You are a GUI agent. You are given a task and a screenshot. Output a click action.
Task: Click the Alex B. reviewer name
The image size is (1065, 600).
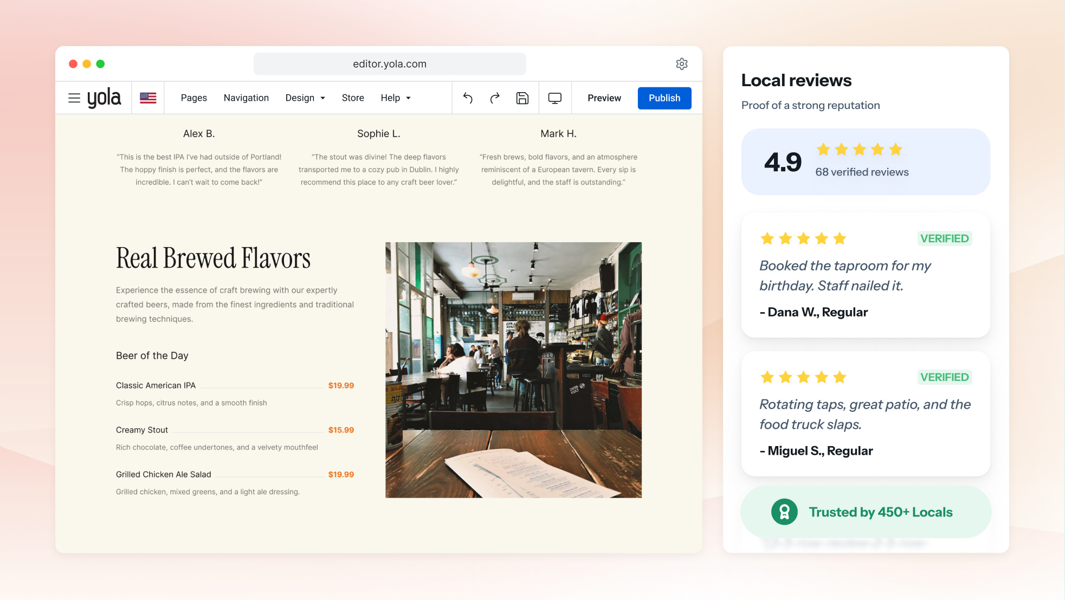click(199, 134)
